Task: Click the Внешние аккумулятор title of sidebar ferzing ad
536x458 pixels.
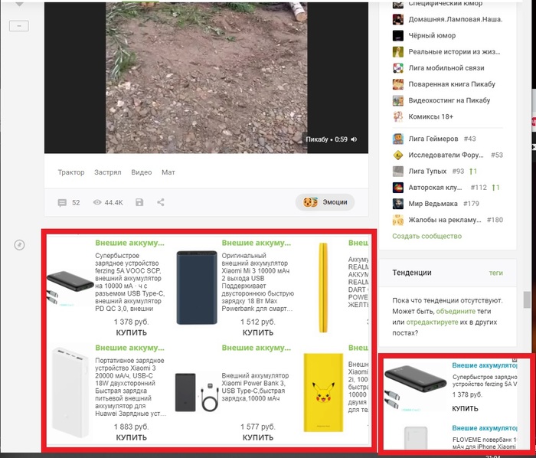Action: pyautogui.click(x=485, y=365)
